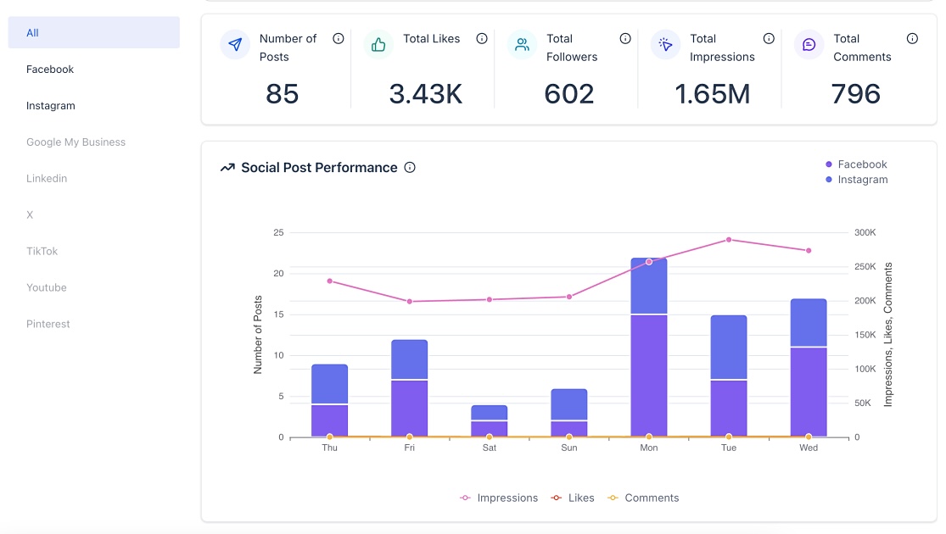
Task: Click the Facebook legend color dot
Action: point(829,164)
